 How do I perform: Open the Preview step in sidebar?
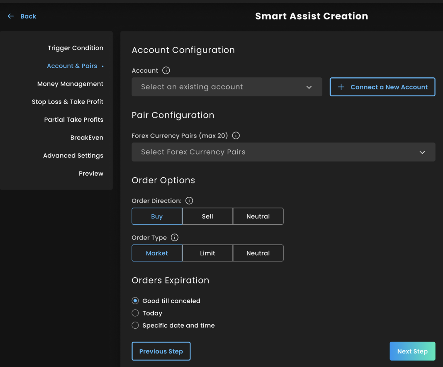click(91, 174)
